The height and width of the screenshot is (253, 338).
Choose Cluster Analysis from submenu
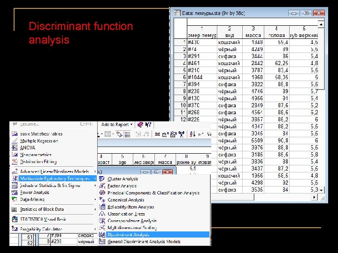pos(123,179)
